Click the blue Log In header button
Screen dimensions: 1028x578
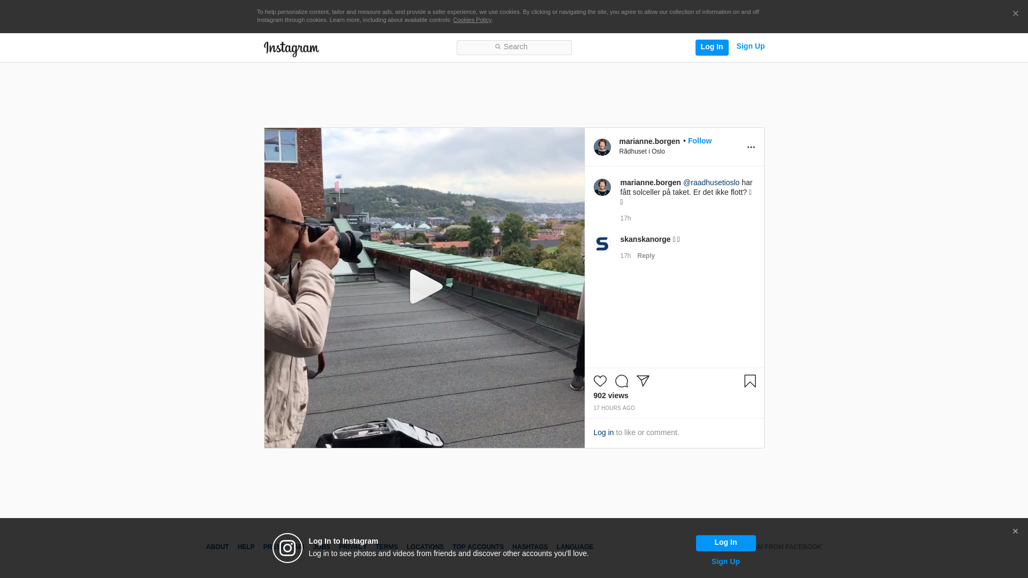point(712,47)
